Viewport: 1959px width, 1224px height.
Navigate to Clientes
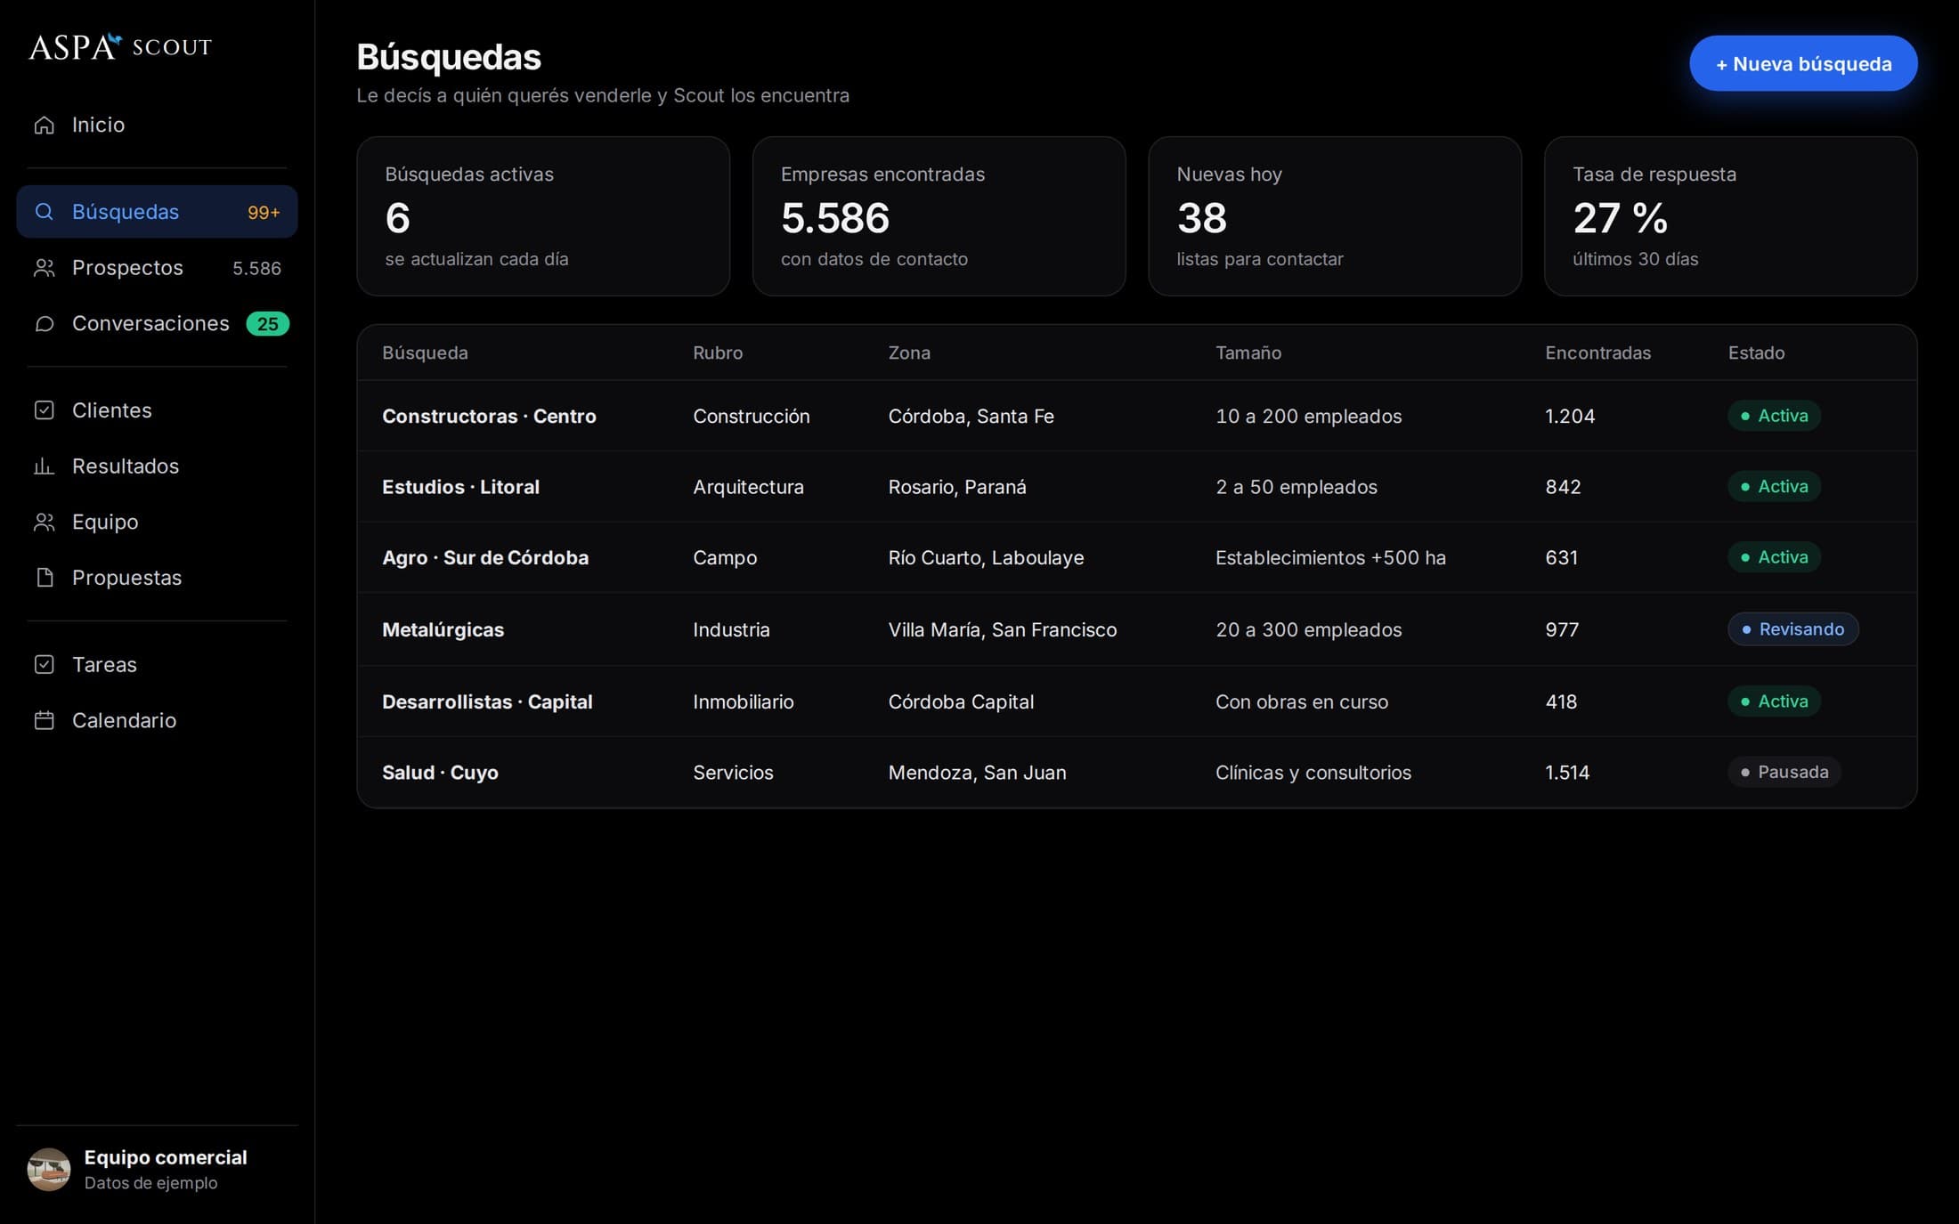(157, 410)
